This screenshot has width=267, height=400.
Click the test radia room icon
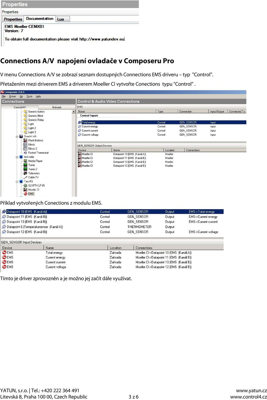pos(21,157)
